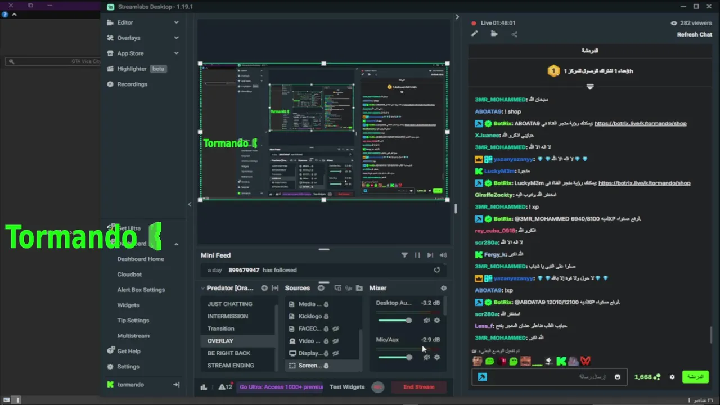Open Dashboard Home
This screenshot has height=405, width=720.
pyautogui.click(x=141, y=259)
